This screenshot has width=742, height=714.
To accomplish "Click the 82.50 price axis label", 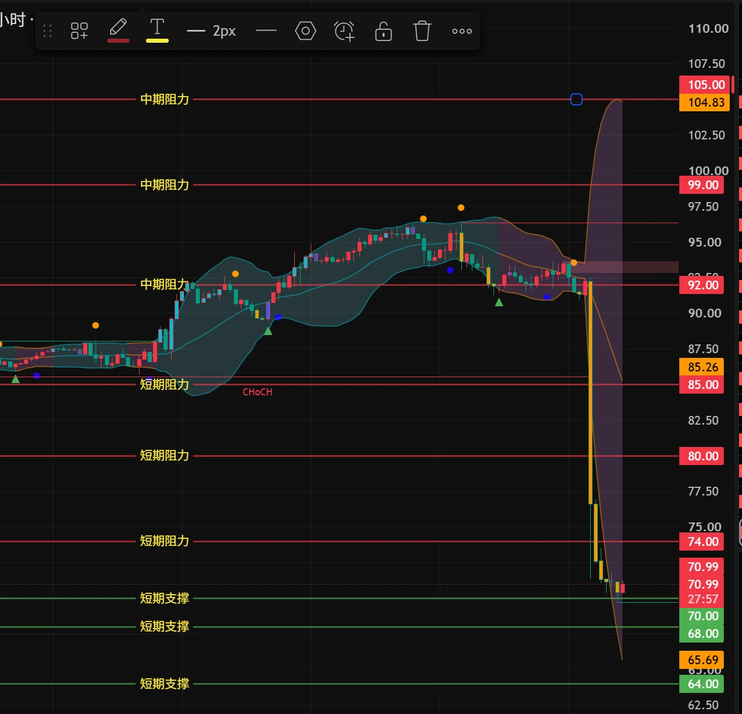I will pos(703,421).
